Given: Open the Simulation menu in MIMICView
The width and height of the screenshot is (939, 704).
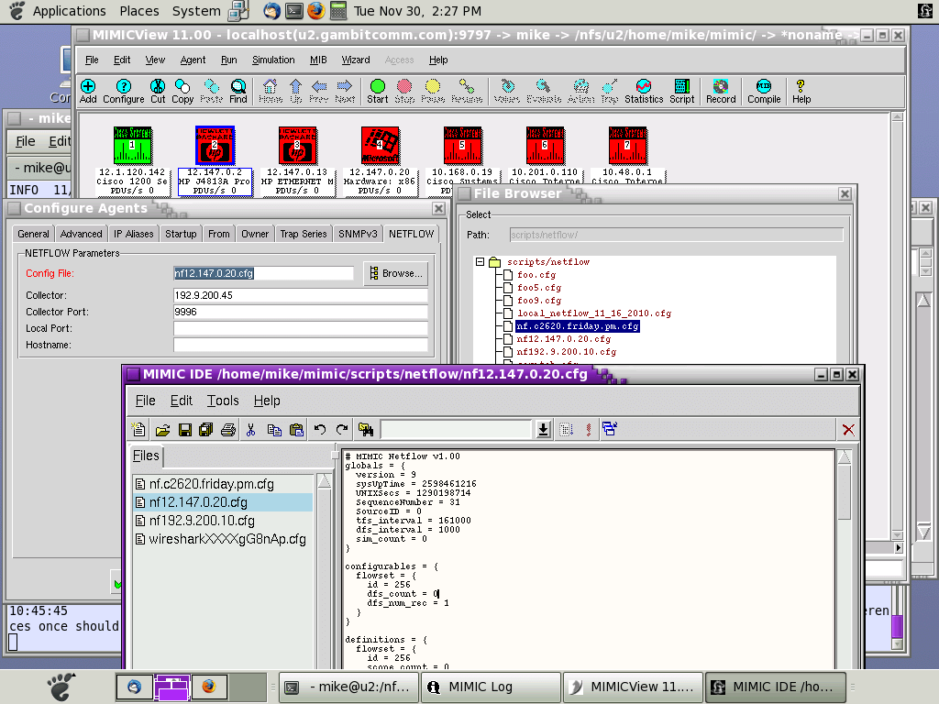Looking at the screenshot, I should pyautogui.click(x=273, y=60).
